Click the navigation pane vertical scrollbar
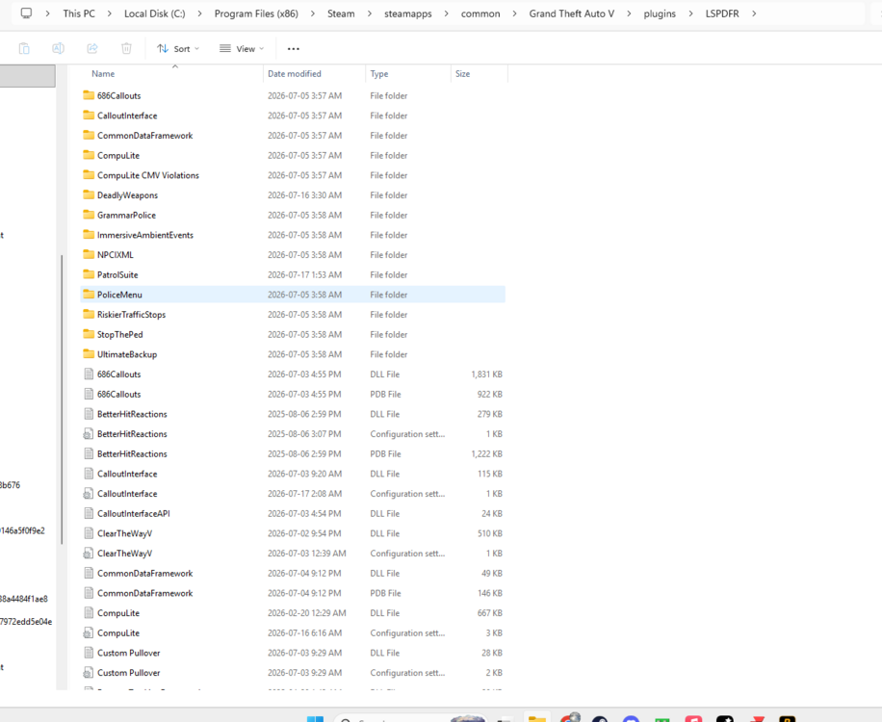Viewport: 882px width, 722px height. pos(62,400)
